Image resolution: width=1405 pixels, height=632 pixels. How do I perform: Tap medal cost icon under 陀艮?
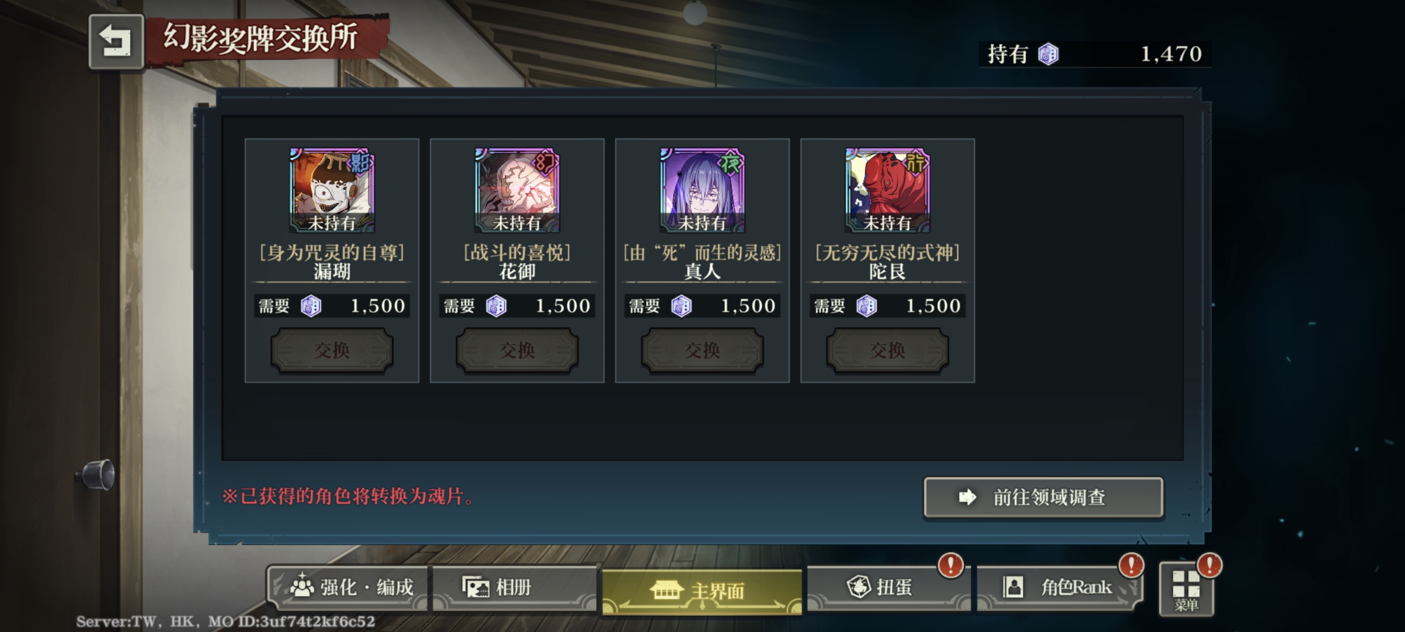click(x=866, y=305)
